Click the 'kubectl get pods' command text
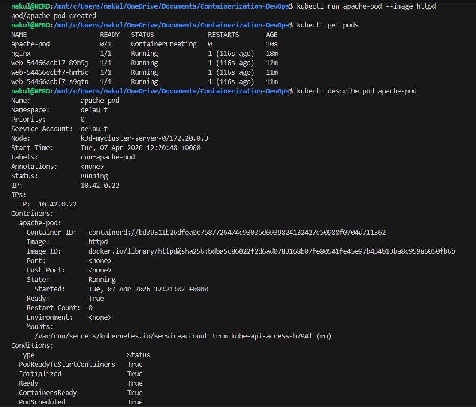The image size is (476, 407). pyautogui.click(x=328, y=25)
